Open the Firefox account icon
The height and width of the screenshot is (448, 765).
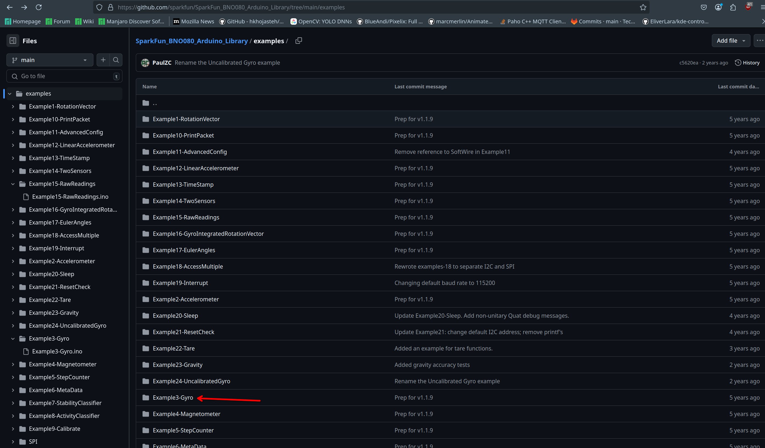pyautogui.click(x=718, y=7)
